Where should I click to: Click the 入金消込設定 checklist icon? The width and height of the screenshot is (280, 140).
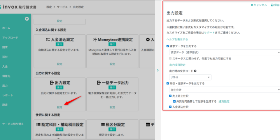coord(48,40)
